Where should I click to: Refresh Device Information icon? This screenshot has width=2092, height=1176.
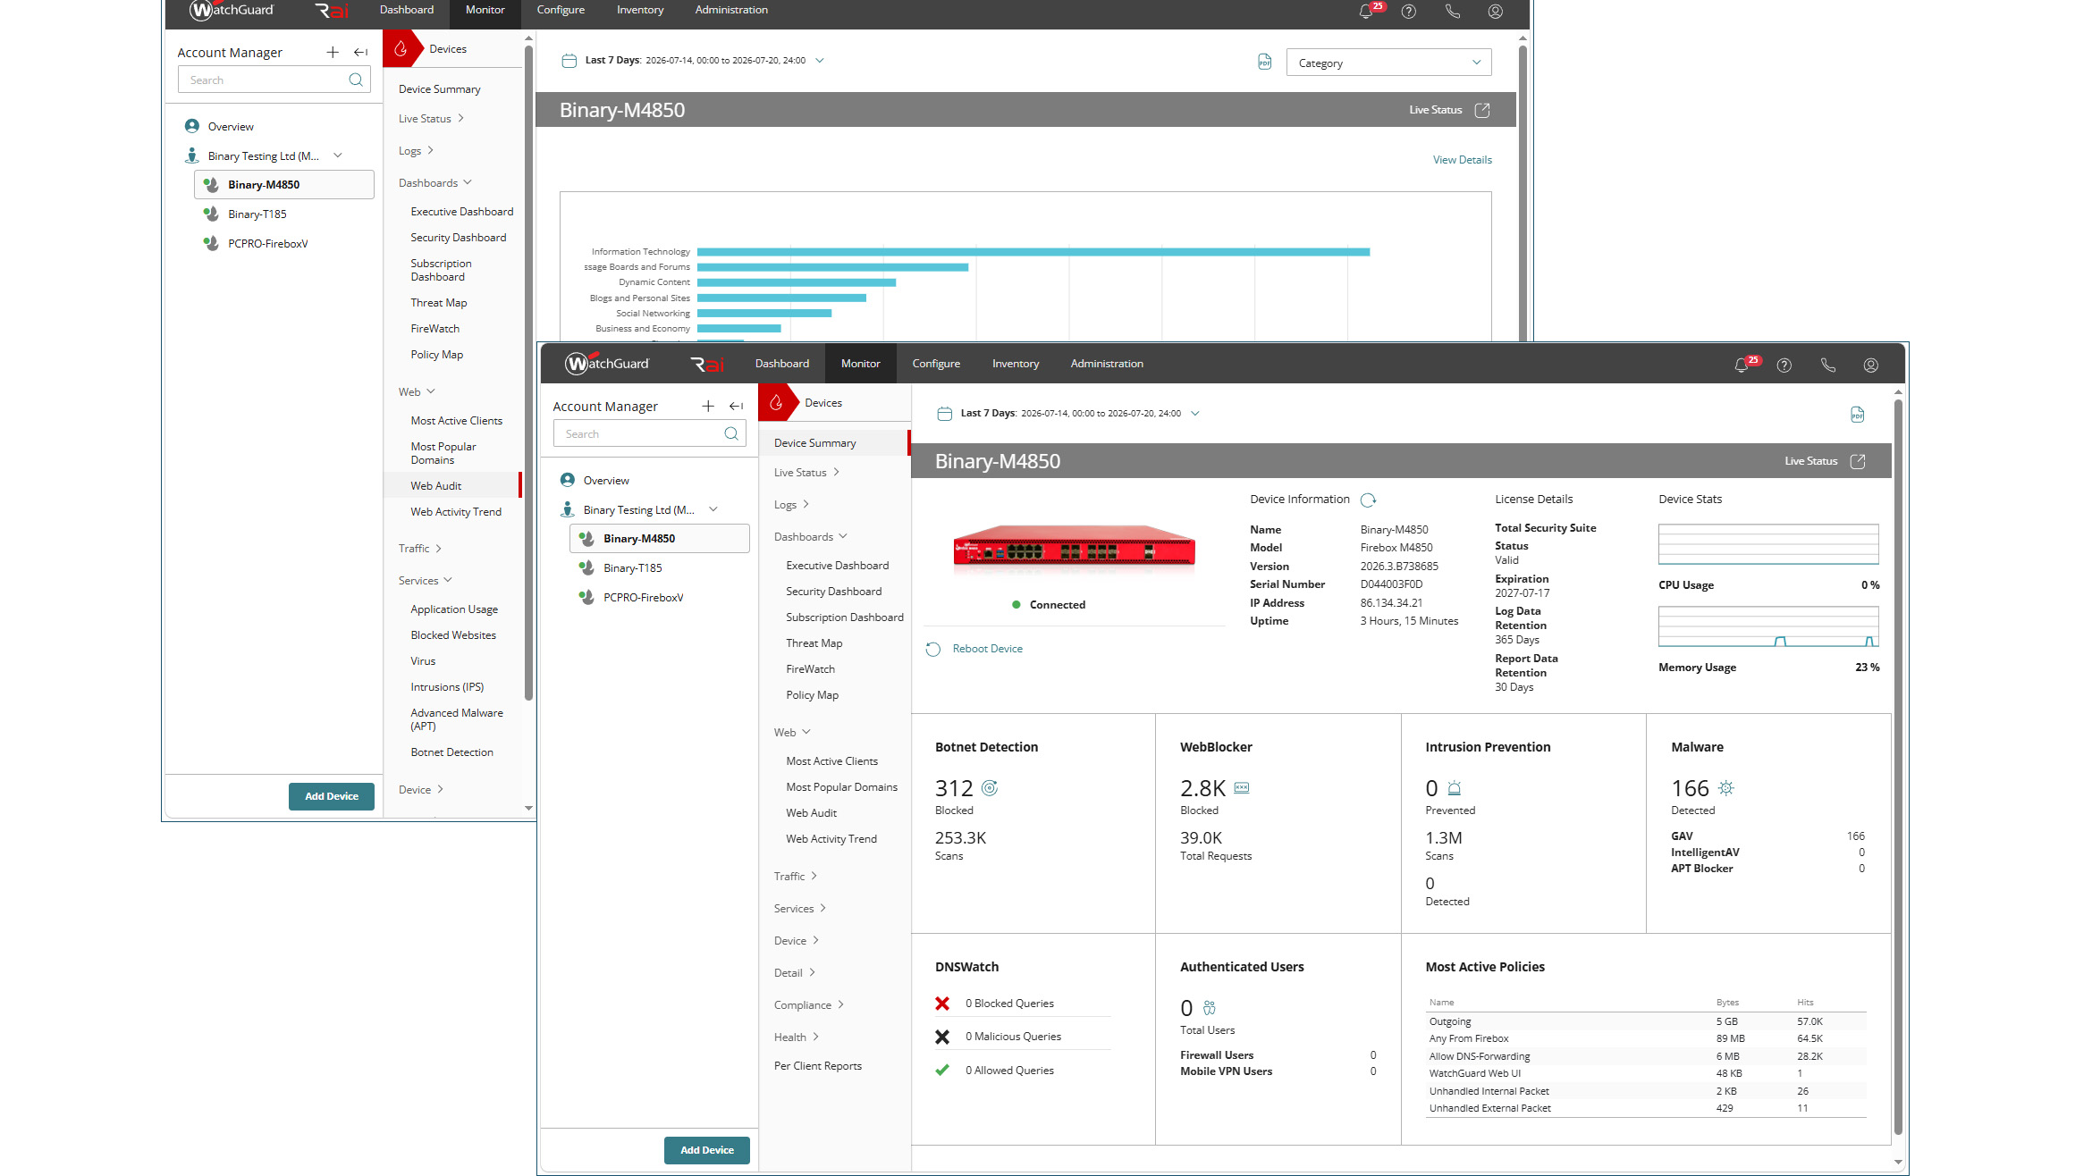tap(1369, 500)
